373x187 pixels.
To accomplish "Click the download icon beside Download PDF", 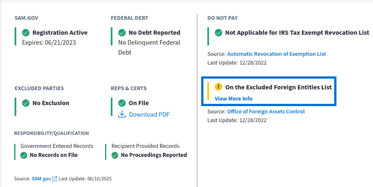I will pyautogui.click(x=122, y=114).
